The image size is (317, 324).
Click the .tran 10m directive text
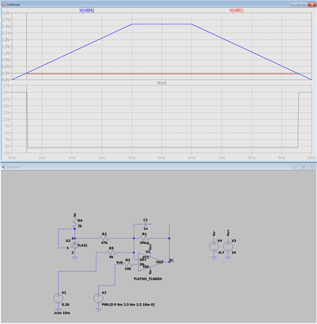pyautogui.click(x=62, y=313)
